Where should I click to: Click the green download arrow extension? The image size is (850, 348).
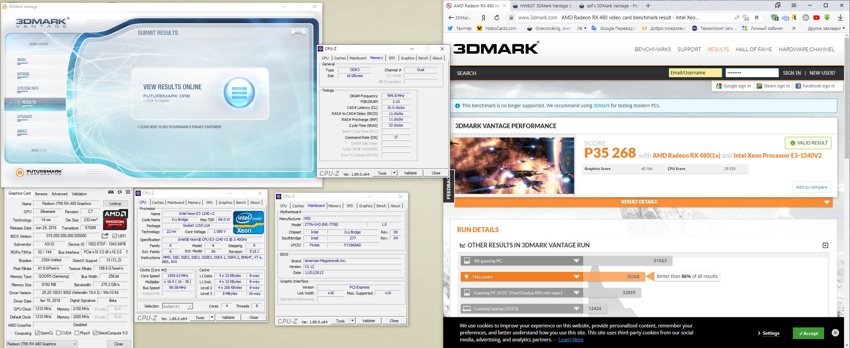click(x=827, y=18)
